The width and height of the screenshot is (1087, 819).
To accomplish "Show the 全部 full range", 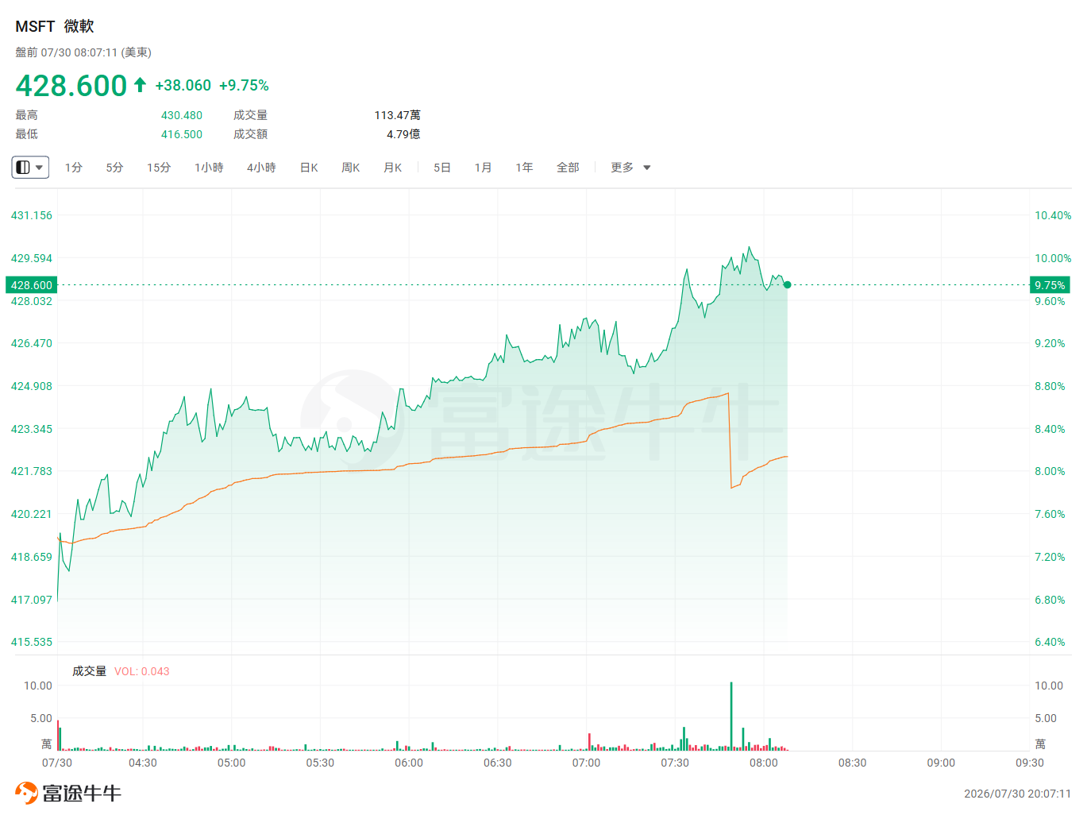I will [568, 168].
